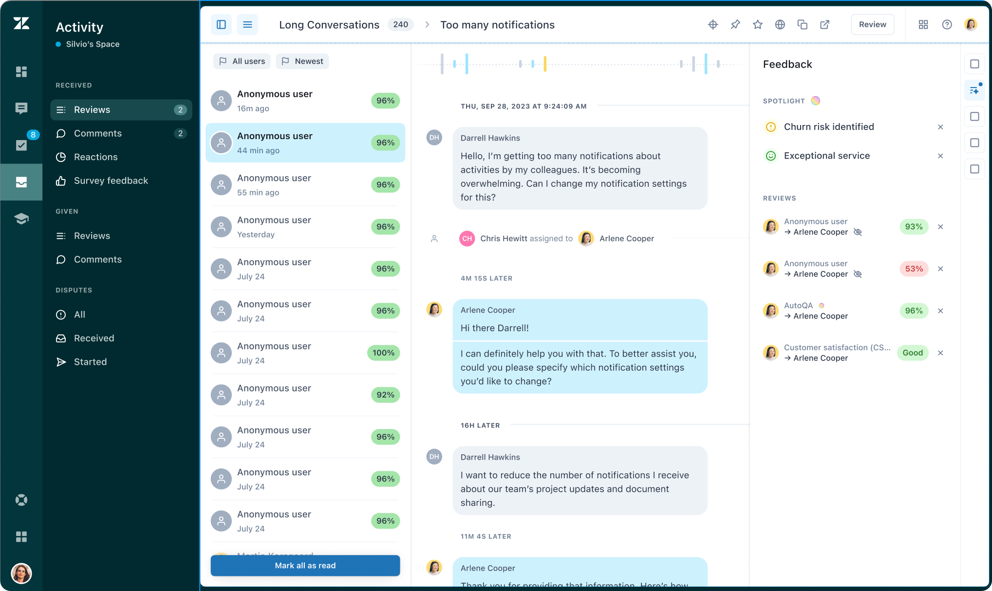Check the top checkbox in right rail
This screenshot has height=591, width=992.
point(974,64)
